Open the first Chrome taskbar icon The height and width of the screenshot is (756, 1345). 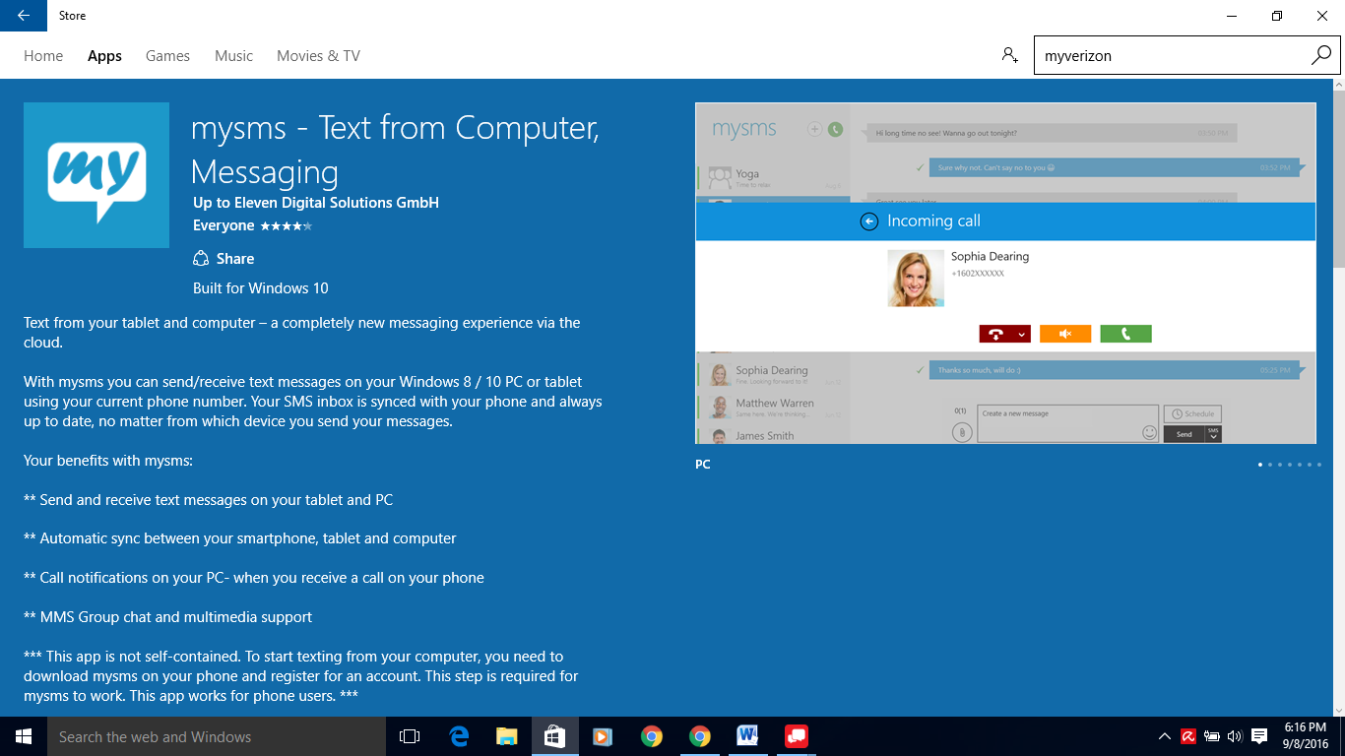click(x=651, y=736)
